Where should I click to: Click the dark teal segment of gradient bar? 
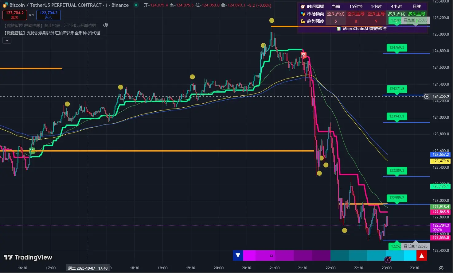(339, 256)
